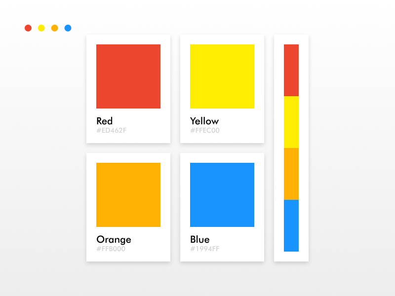This screenshot has height=296, width=395.
Task: Select the large Blue square swatch
Action: 222,195
